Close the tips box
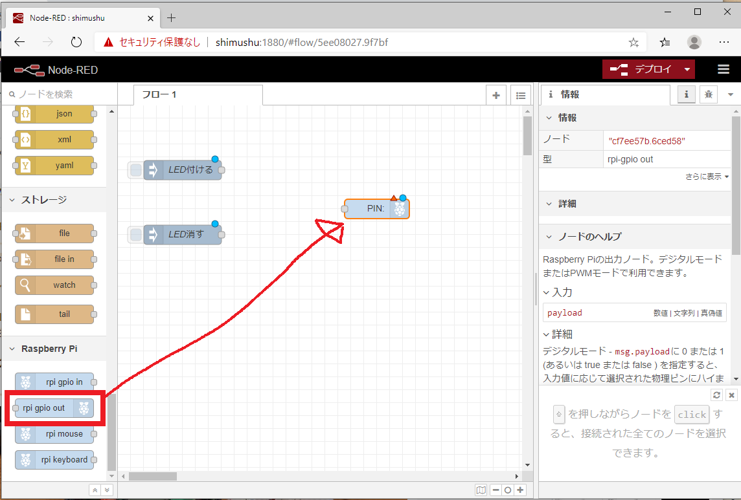Image resolution: width=741 pixels, height=500 pixels. pos(731,395)
